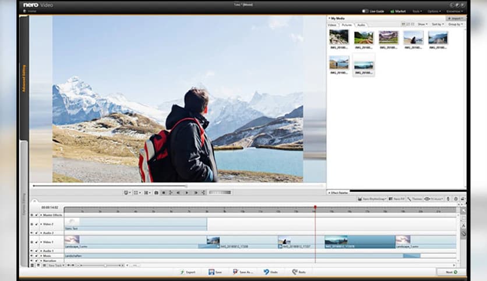Toggle visibility of Video 1 track
487x281 pixels.
(31, 242)
